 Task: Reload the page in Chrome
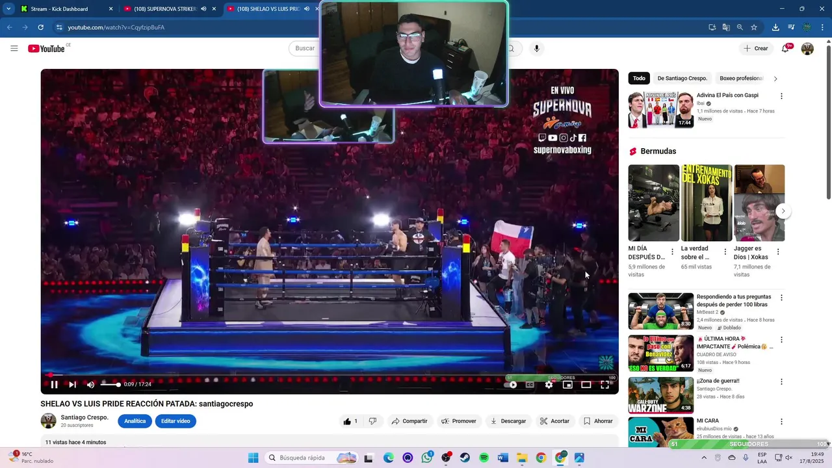pos(40,27)
